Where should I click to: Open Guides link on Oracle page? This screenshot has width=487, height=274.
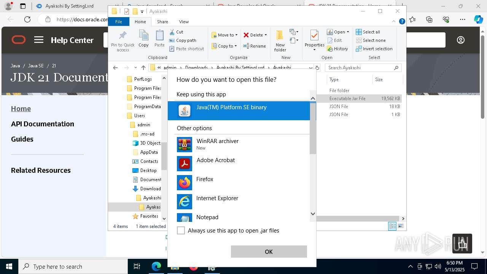point(22,139)
